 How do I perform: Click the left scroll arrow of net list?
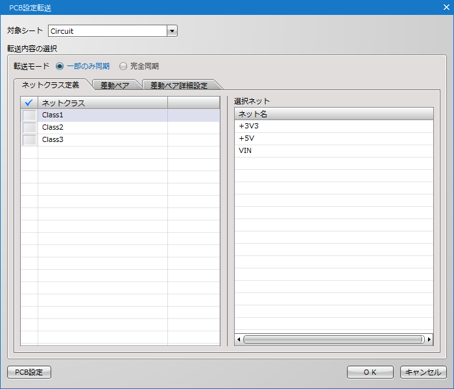pyautogui.click(x=239, y=339)
